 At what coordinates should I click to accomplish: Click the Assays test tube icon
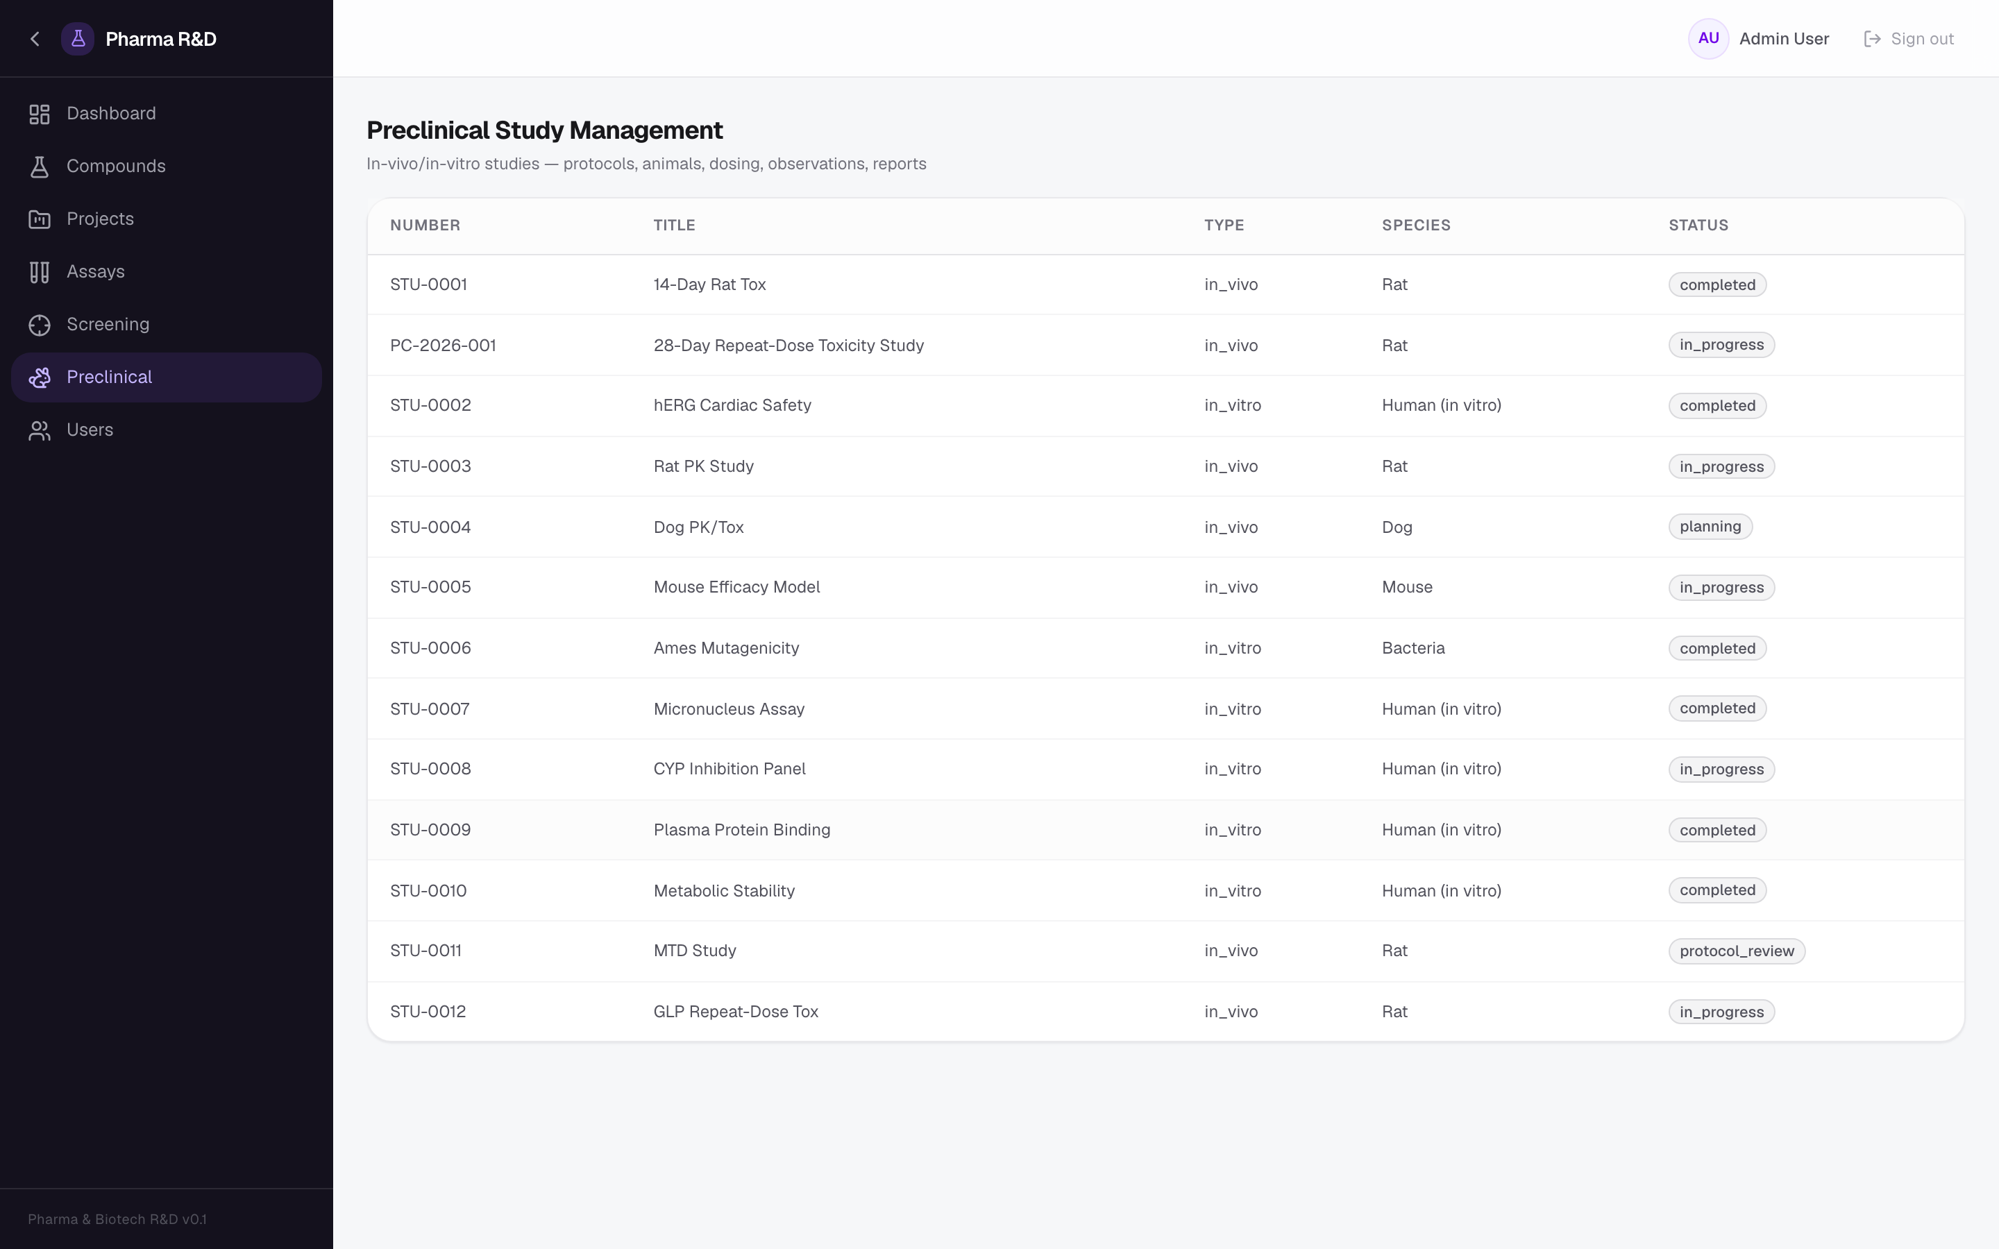pyautogui.click(x=40, y=273)
